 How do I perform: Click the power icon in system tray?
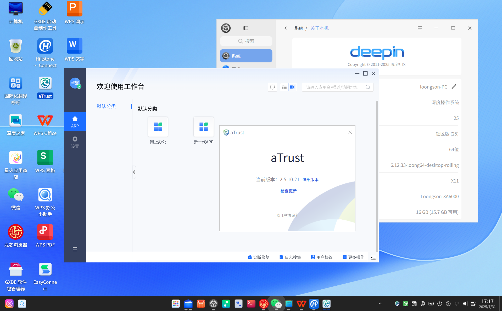pyautogui.click(x=440, y=304)
